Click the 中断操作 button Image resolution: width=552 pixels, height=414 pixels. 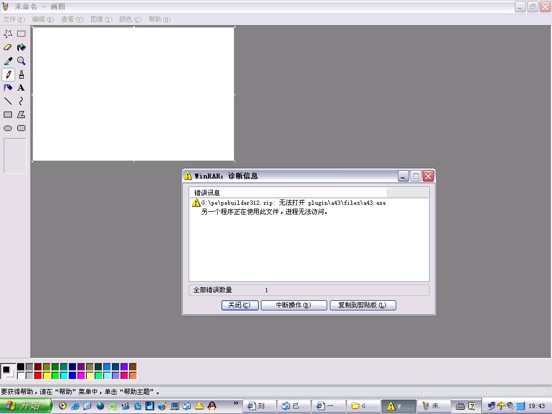pyautogui.click(x=294, y=305)
